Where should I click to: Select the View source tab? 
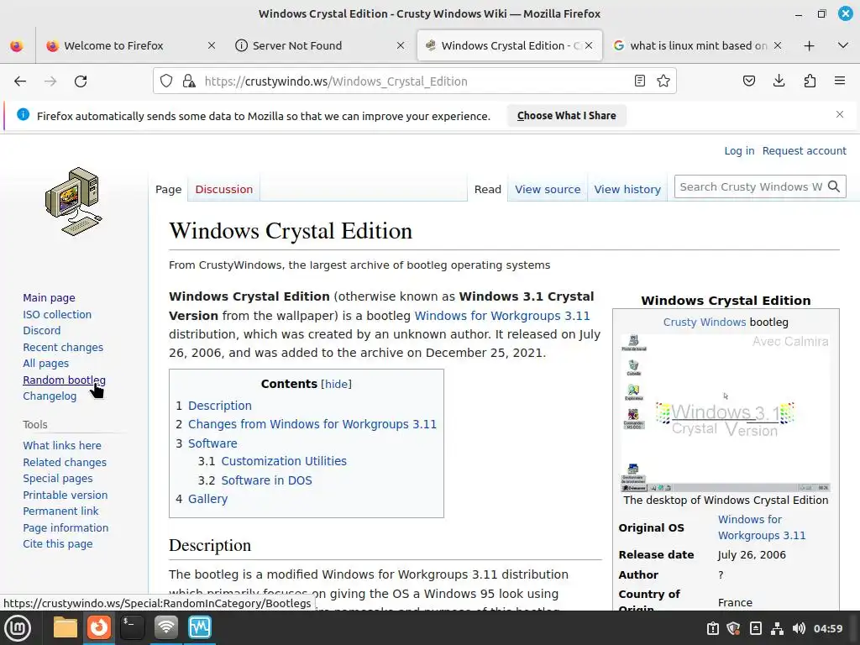[548, 189]
